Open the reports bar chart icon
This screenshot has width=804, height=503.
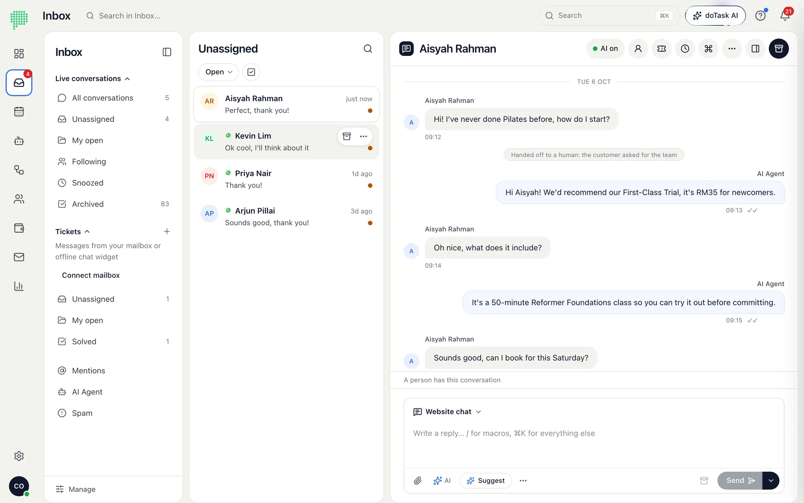click(19, 286)
